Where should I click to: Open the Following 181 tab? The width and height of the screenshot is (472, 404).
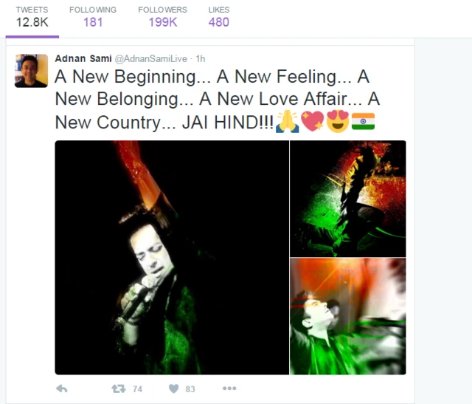pos(93,18)
